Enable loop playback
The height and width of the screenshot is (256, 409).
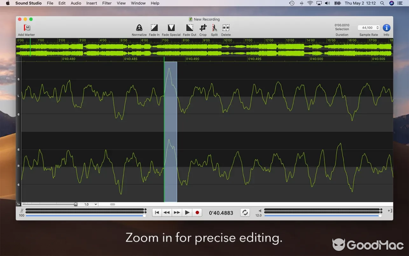pyautogui.click(x=245, y=212)
